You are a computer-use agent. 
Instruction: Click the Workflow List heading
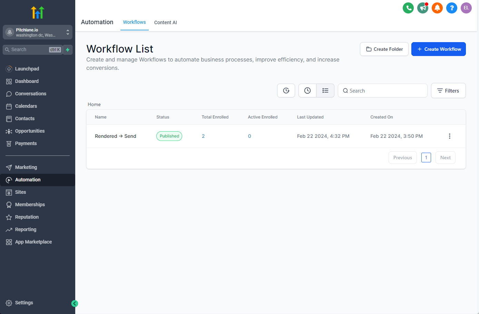[x=120, y=49]
